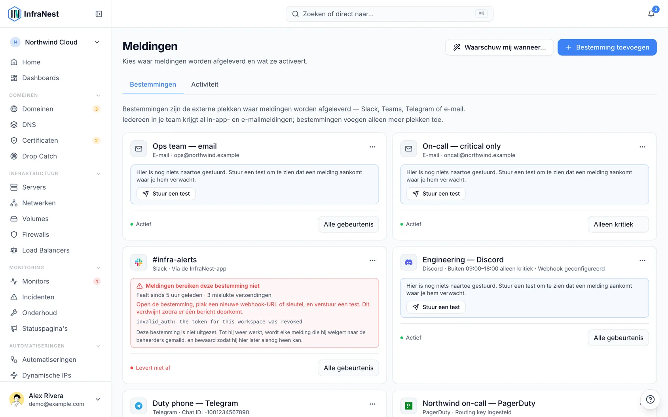Open the Duty phone Telegram card menu

pos(372,404)
